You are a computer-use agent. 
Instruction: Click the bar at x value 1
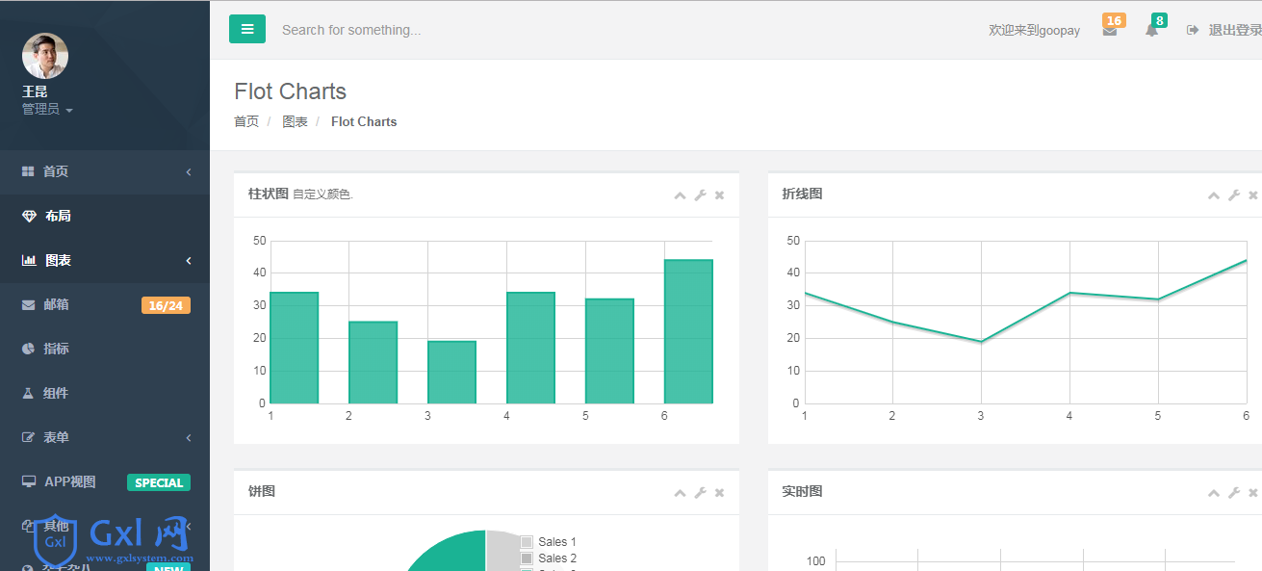(x=295, y=348)
